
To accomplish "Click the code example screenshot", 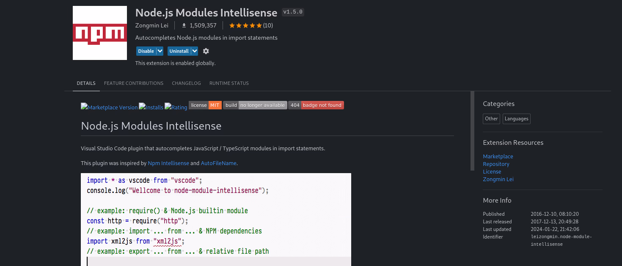I will coord(216,220).
